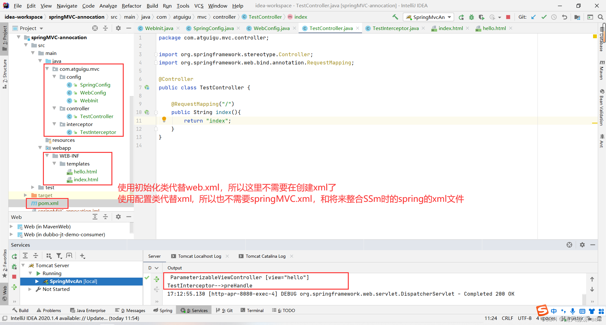Click Add service plus icon
The image size is (606, 325).
[82, 256]
